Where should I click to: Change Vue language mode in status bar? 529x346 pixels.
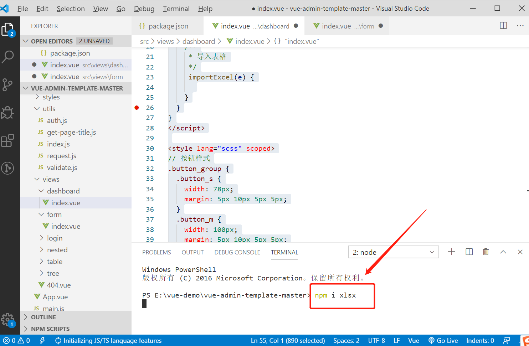[414, 341]
